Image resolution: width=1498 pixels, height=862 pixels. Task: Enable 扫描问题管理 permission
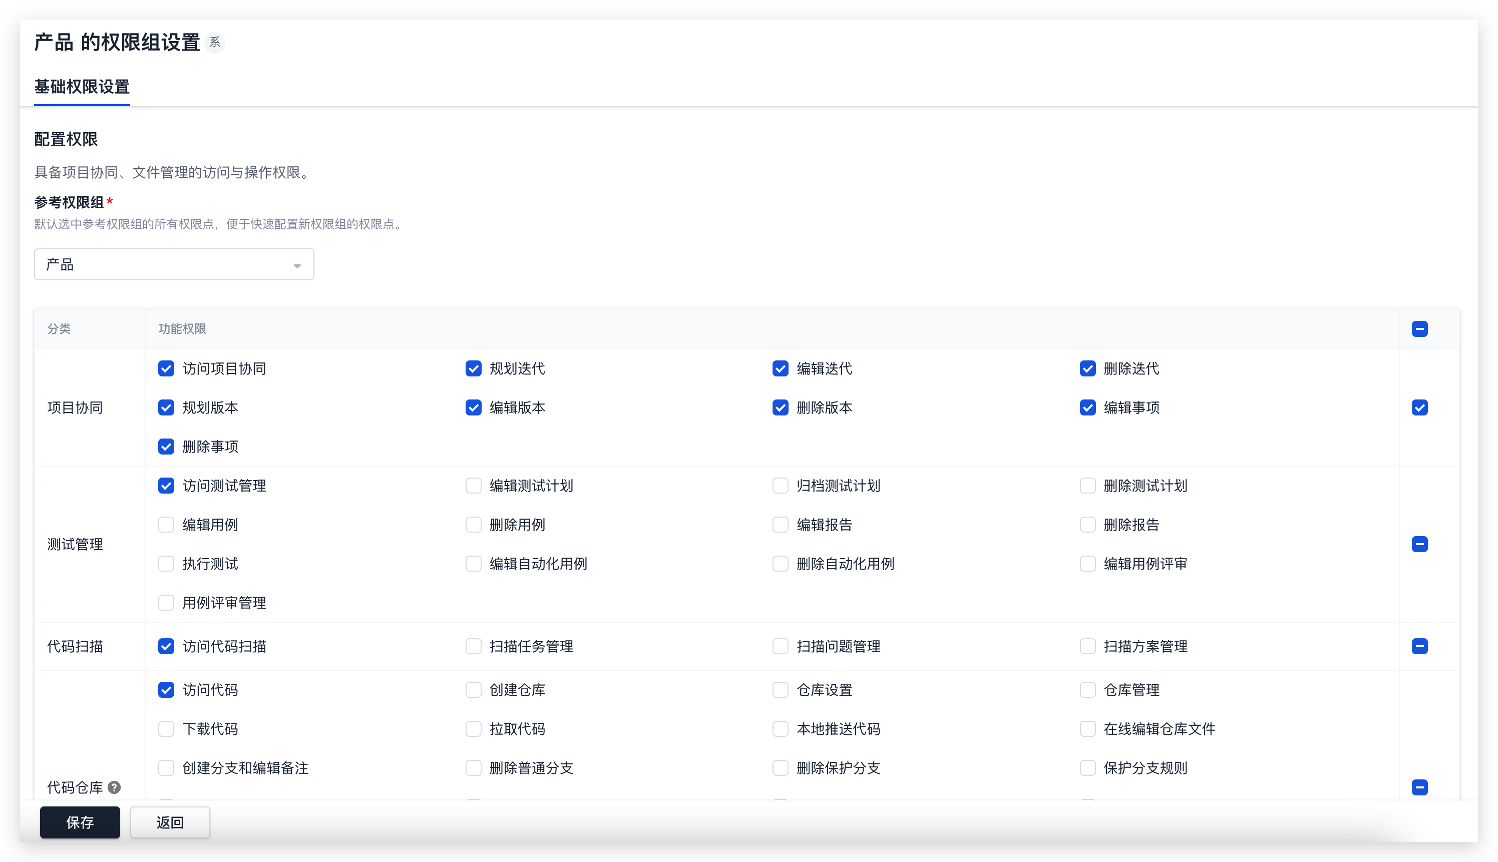(781, 647)
